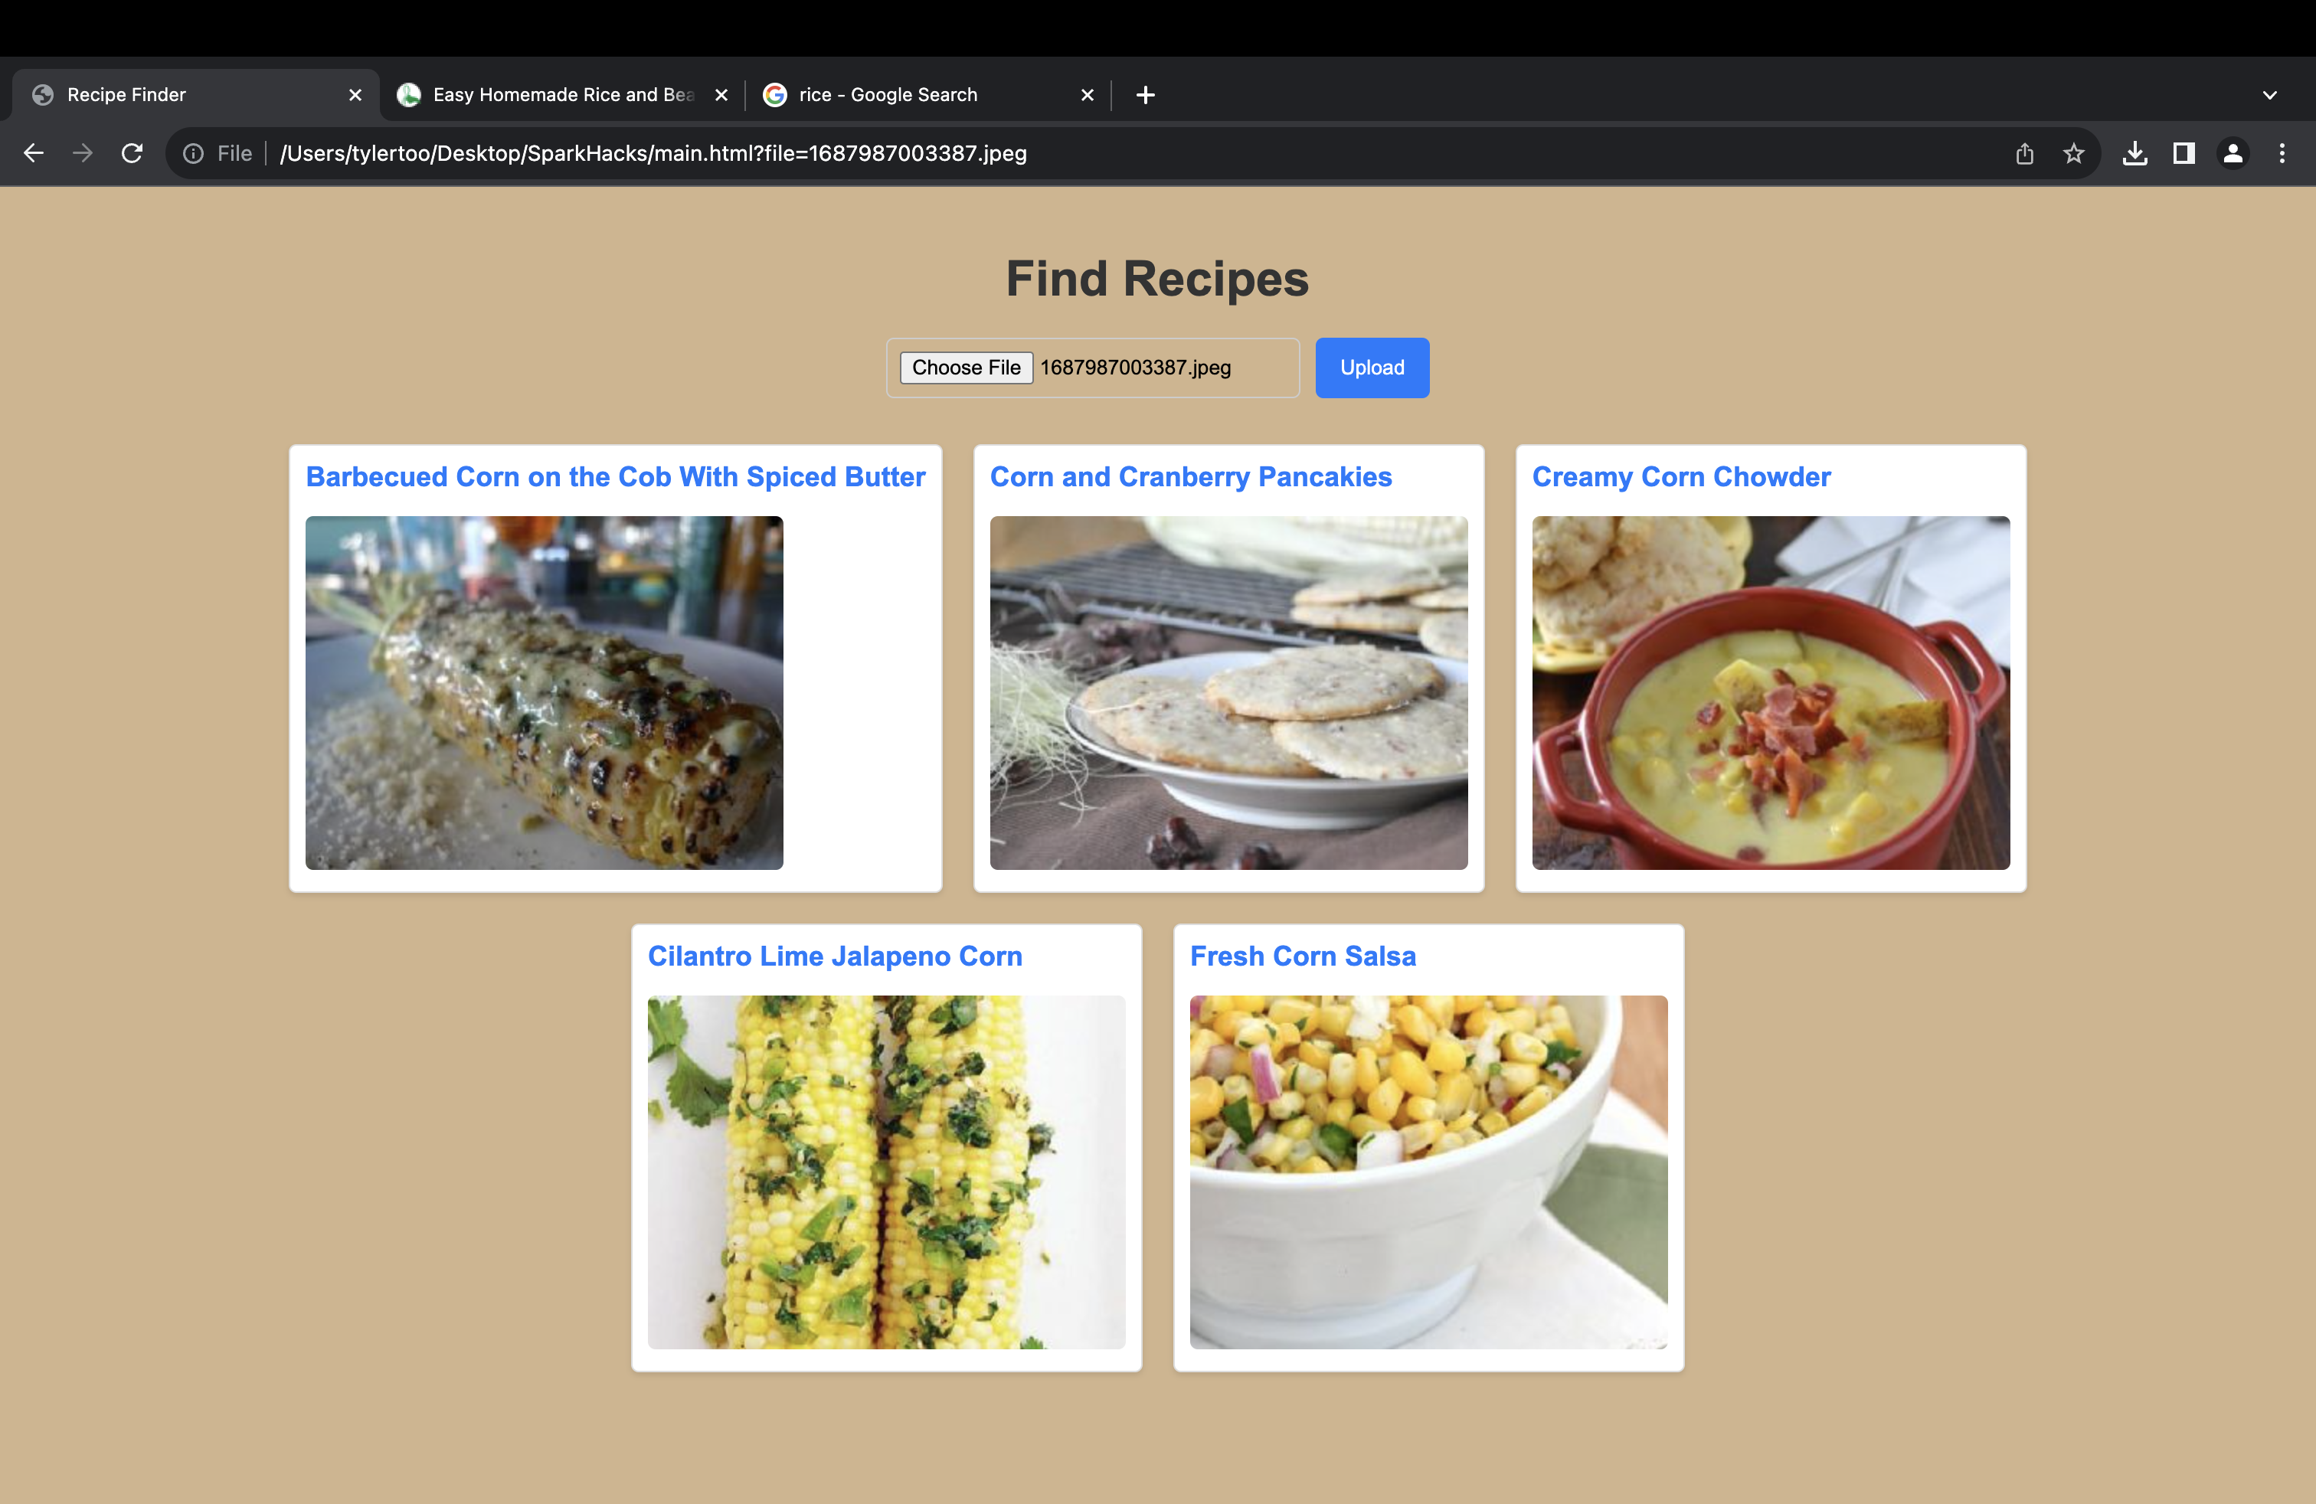Toggle the side panel icon
Image resolution: width=2316 pixels, height=1504 pixels.
[x=2184, y=152]
